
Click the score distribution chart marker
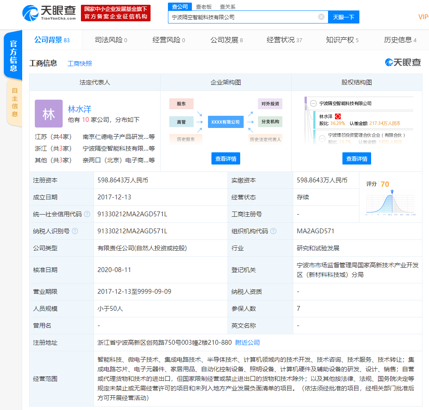pos(392,192)
